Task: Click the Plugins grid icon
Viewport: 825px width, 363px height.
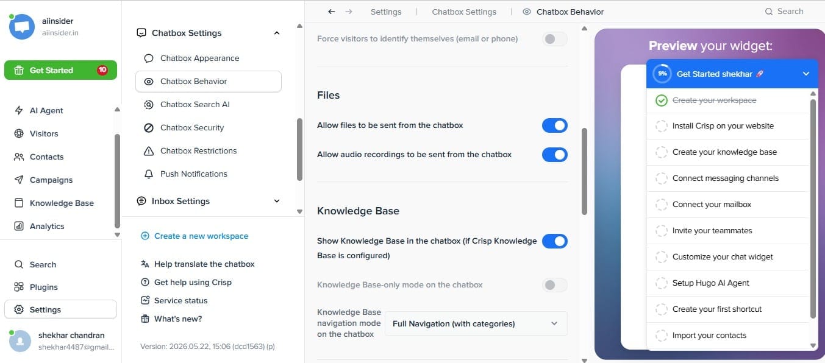Action: tap(19, 287)
